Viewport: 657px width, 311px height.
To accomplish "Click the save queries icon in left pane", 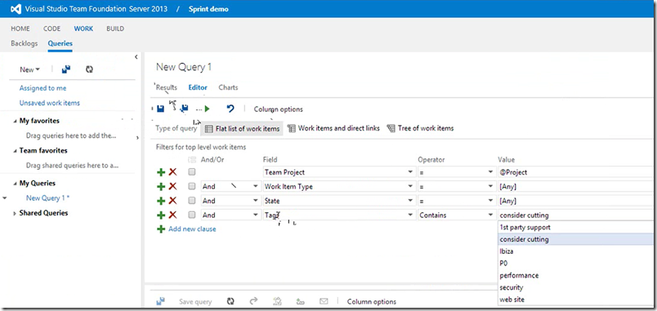I will point(66,69).
